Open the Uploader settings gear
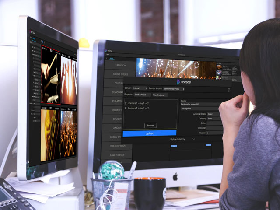This screenshot has width=280, height=210. pyautogui.click(x=229, y=90)
